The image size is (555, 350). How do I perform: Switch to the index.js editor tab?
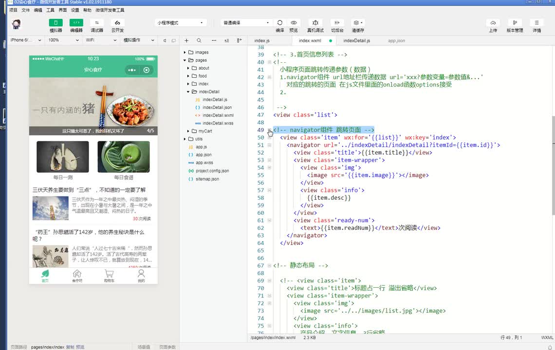coord(262,41)
